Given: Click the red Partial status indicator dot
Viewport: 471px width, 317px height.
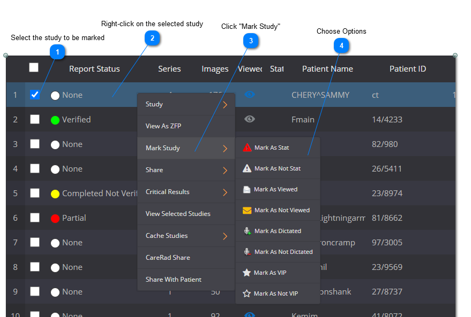Looking at the screenshot, I should 55,218.
